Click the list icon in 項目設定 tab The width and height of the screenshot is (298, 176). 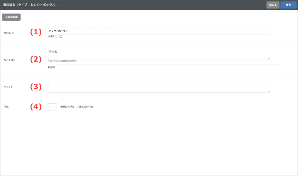tap(6, 17)
